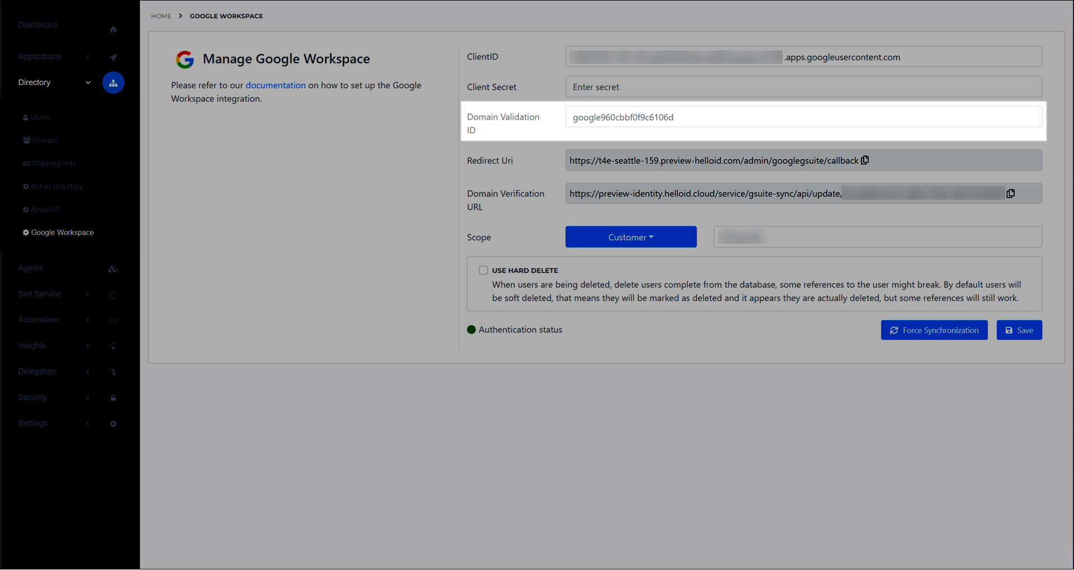Click the Client Secret input field
This screenshot has width=1074, height=570.
click(x=804, y=87)
